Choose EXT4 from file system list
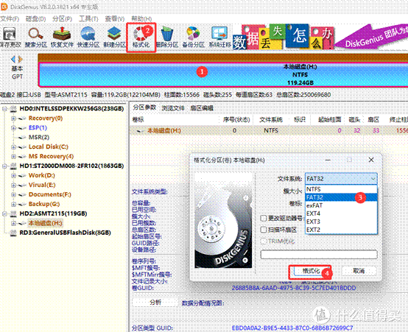Screen dimensions: 408x332 pos(341,213)
